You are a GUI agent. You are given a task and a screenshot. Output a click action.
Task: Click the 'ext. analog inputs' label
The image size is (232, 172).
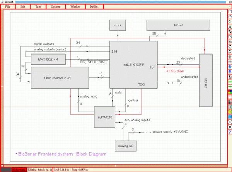(x=137, y=120)
